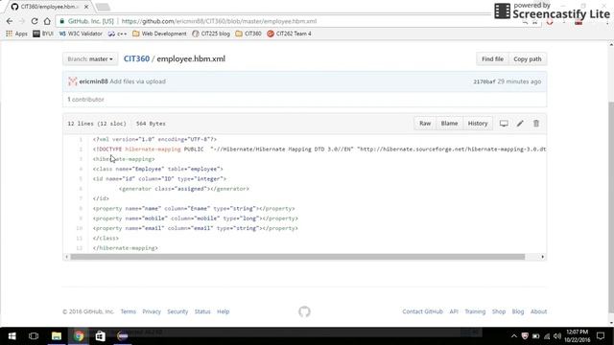Close the CIT360/employee.hbm browser tab
The height and width of the screenshot is (345, 614).
tap(86, 7)
